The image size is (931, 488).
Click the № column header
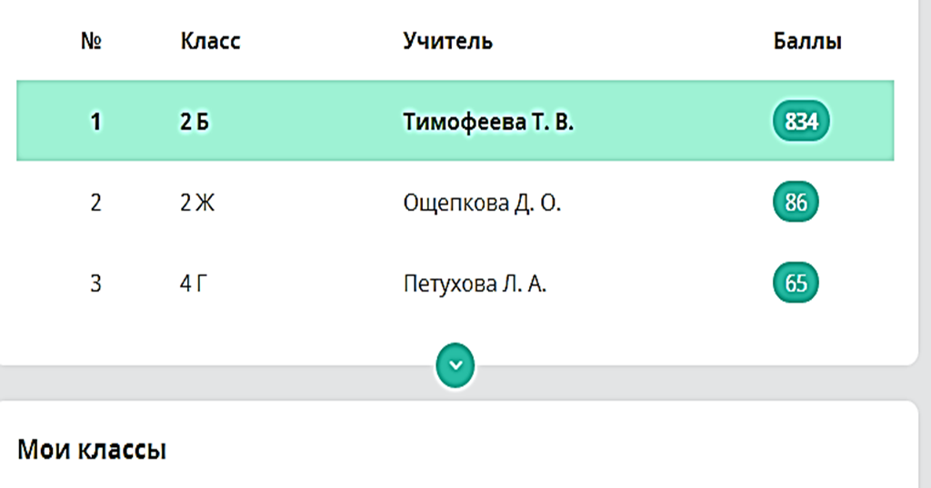point(91,41)
